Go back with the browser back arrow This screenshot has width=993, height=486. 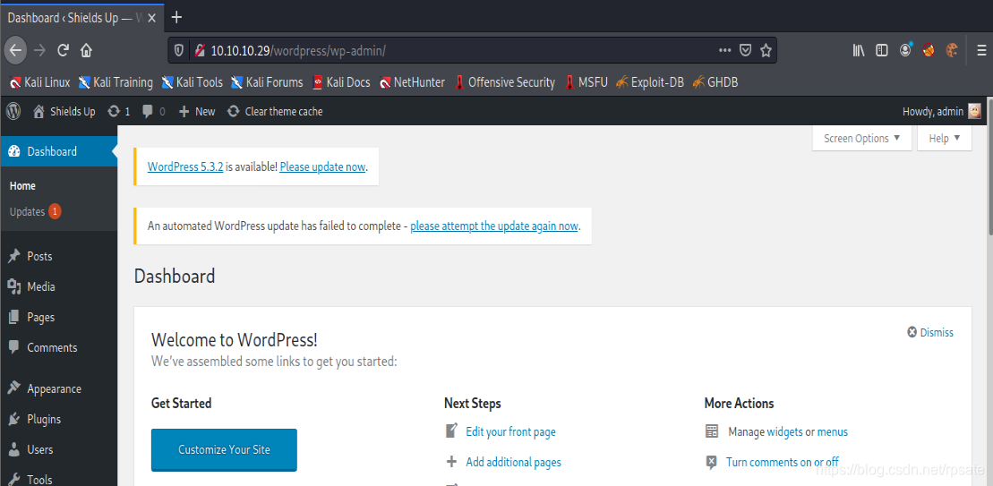click(x=16, y=50)
